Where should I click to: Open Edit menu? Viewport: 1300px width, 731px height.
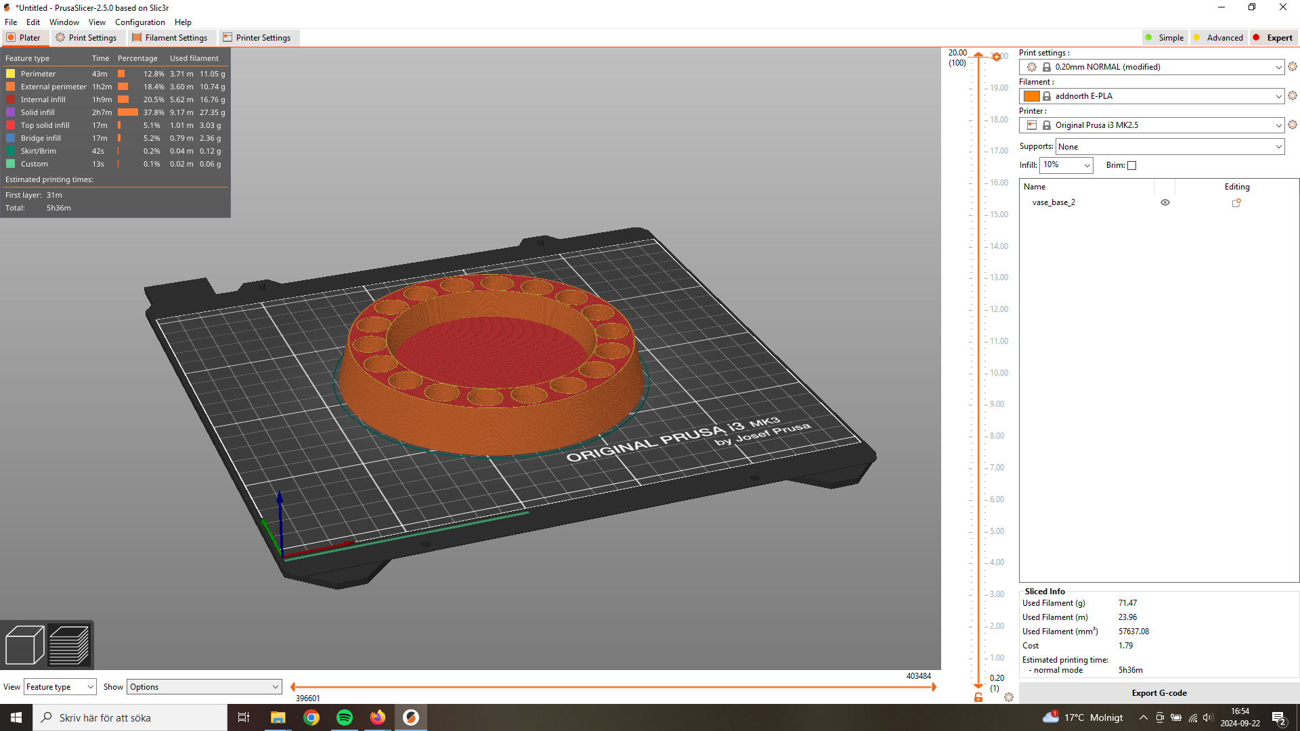(x=33, y=22)
